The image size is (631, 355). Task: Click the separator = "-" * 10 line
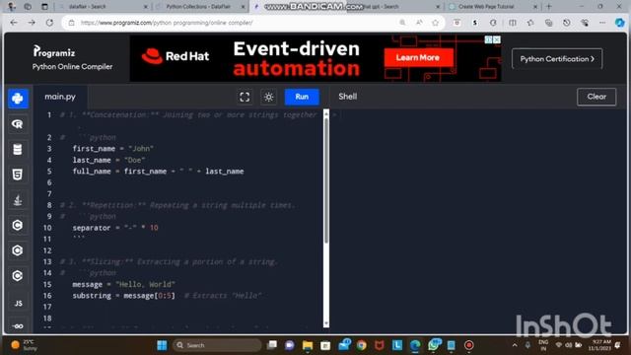[x=115, y=228]
